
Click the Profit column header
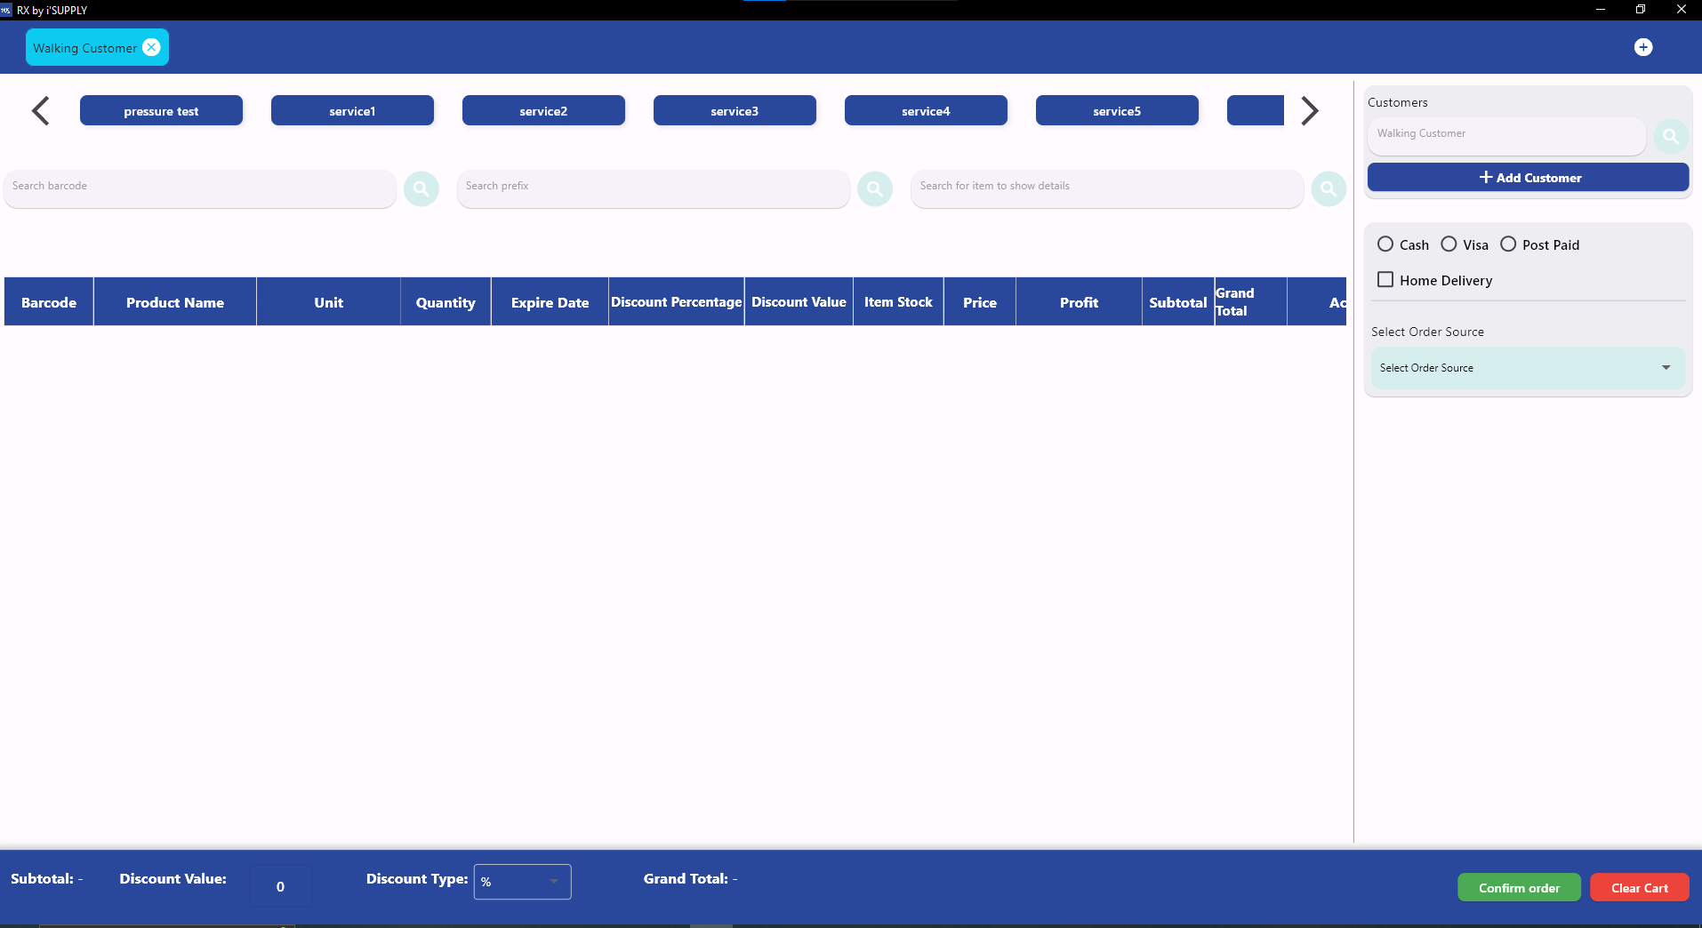click(x=1079, y=302)
